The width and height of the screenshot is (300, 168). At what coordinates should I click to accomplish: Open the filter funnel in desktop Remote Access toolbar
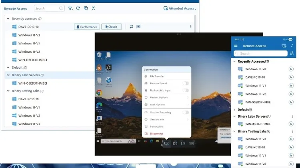click(x=70, y=8)
